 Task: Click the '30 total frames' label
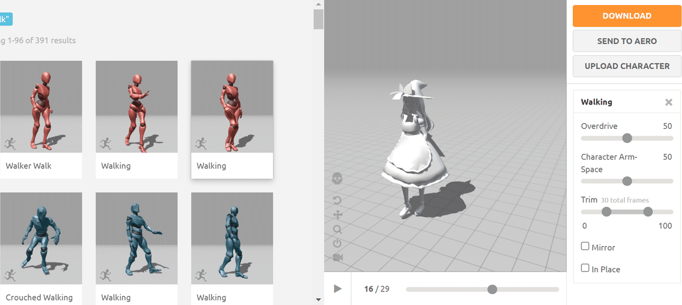click(625, 200)
